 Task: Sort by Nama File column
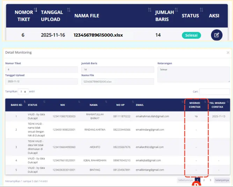click(x=150, y=10)
